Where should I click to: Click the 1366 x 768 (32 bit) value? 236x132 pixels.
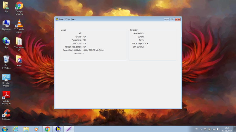[93, 50]
